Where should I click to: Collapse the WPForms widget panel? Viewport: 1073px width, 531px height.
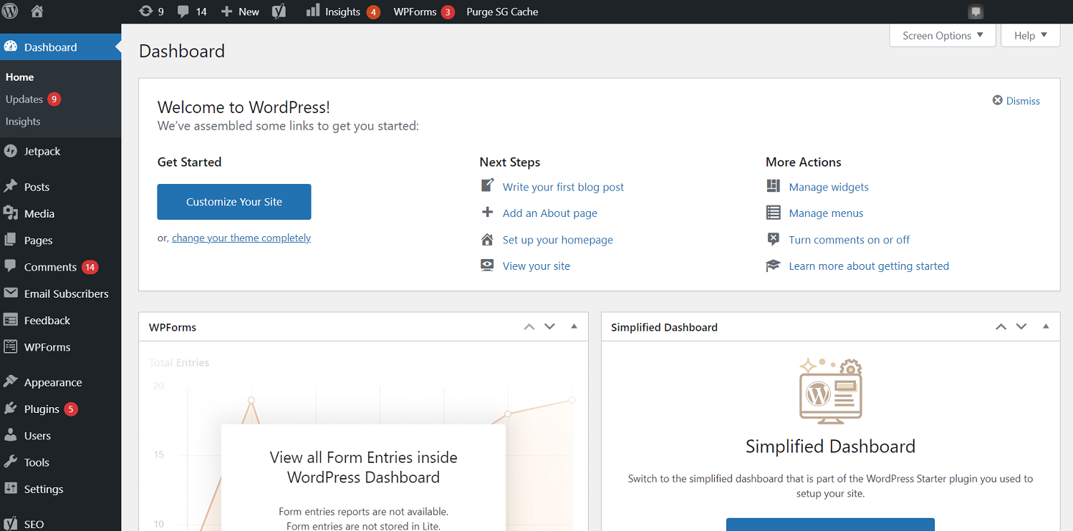[574, 327]
